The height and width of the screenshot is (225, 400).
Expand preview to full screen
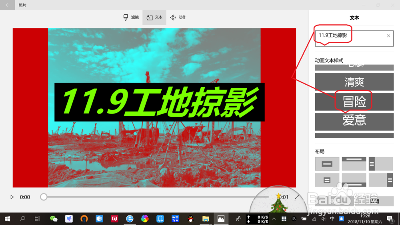[297, 197]
